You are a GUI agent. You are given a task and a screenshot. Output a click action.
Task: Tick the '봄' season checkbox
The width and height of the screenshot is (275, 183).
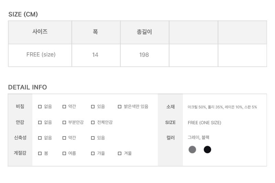pos(40,153)
